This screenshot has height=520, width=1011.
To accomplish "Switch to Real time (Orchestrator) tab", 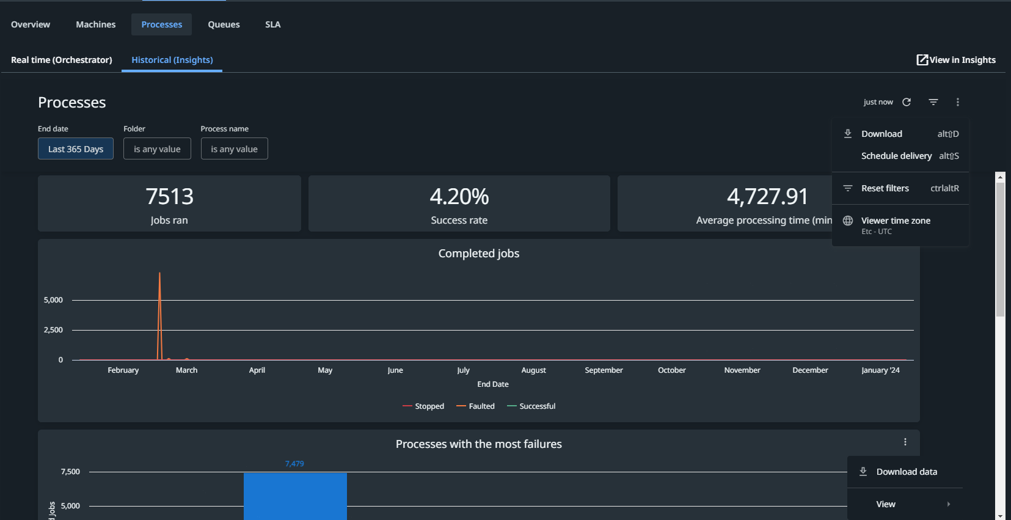I will 62,60.
